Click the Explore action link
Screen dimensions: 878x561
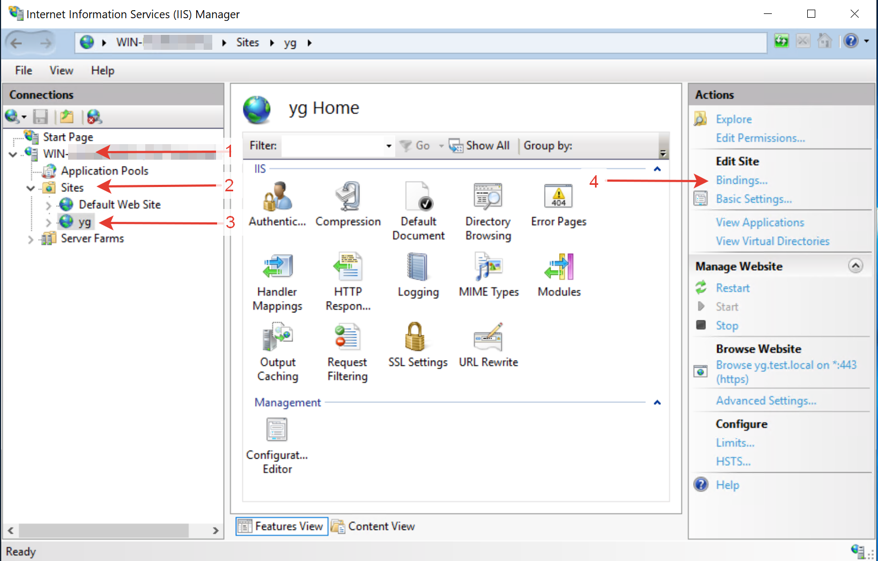pos(734,119)
